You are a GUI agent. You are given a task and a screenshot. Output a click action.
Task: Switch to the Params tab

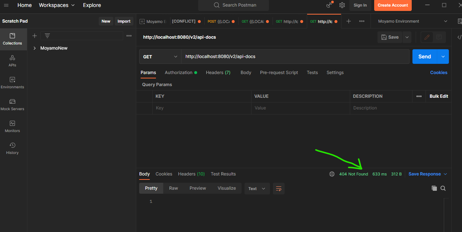pos(148,73)
